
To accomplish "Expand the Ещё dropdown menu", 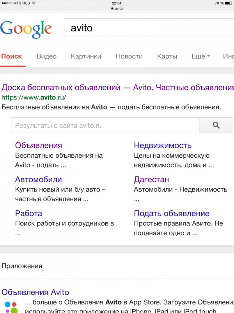I will click(201, 56).
